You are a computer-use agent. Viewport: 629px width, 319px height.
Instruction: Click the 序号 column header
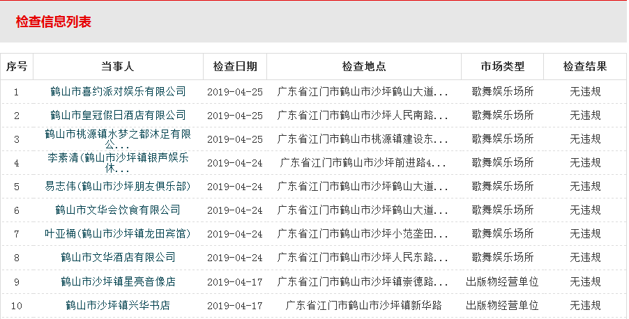pyautogui.click(x=17, y=67)
